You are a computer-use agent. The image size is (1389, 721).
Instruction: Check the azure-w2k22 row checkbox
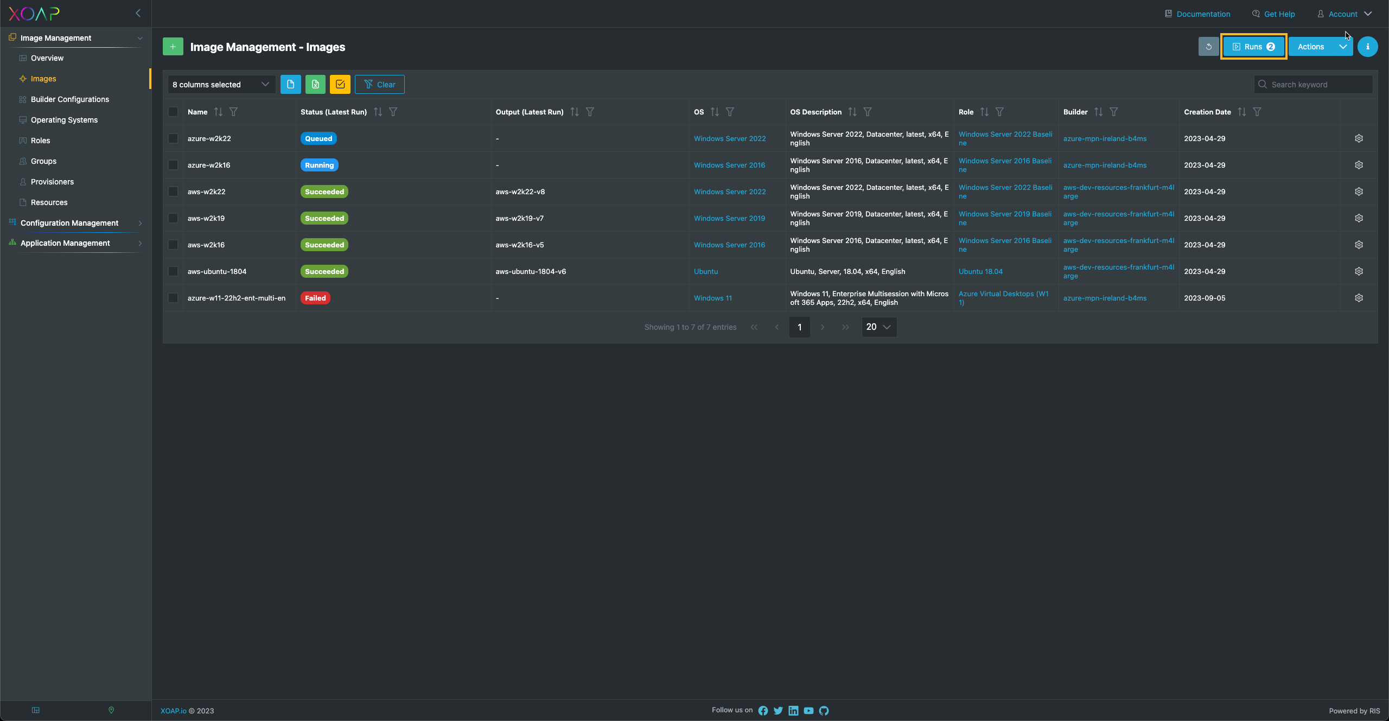173,138
